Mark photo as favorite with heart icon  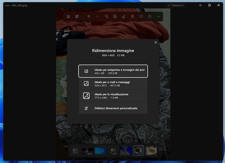coord(141,17)
